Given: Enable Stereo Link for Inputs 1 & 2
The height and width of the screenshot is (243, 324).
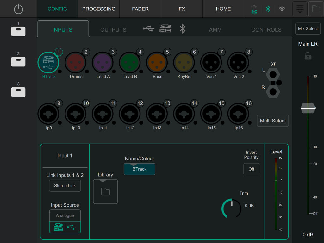Looking at the screenshot, I should [x=65, y=186].
